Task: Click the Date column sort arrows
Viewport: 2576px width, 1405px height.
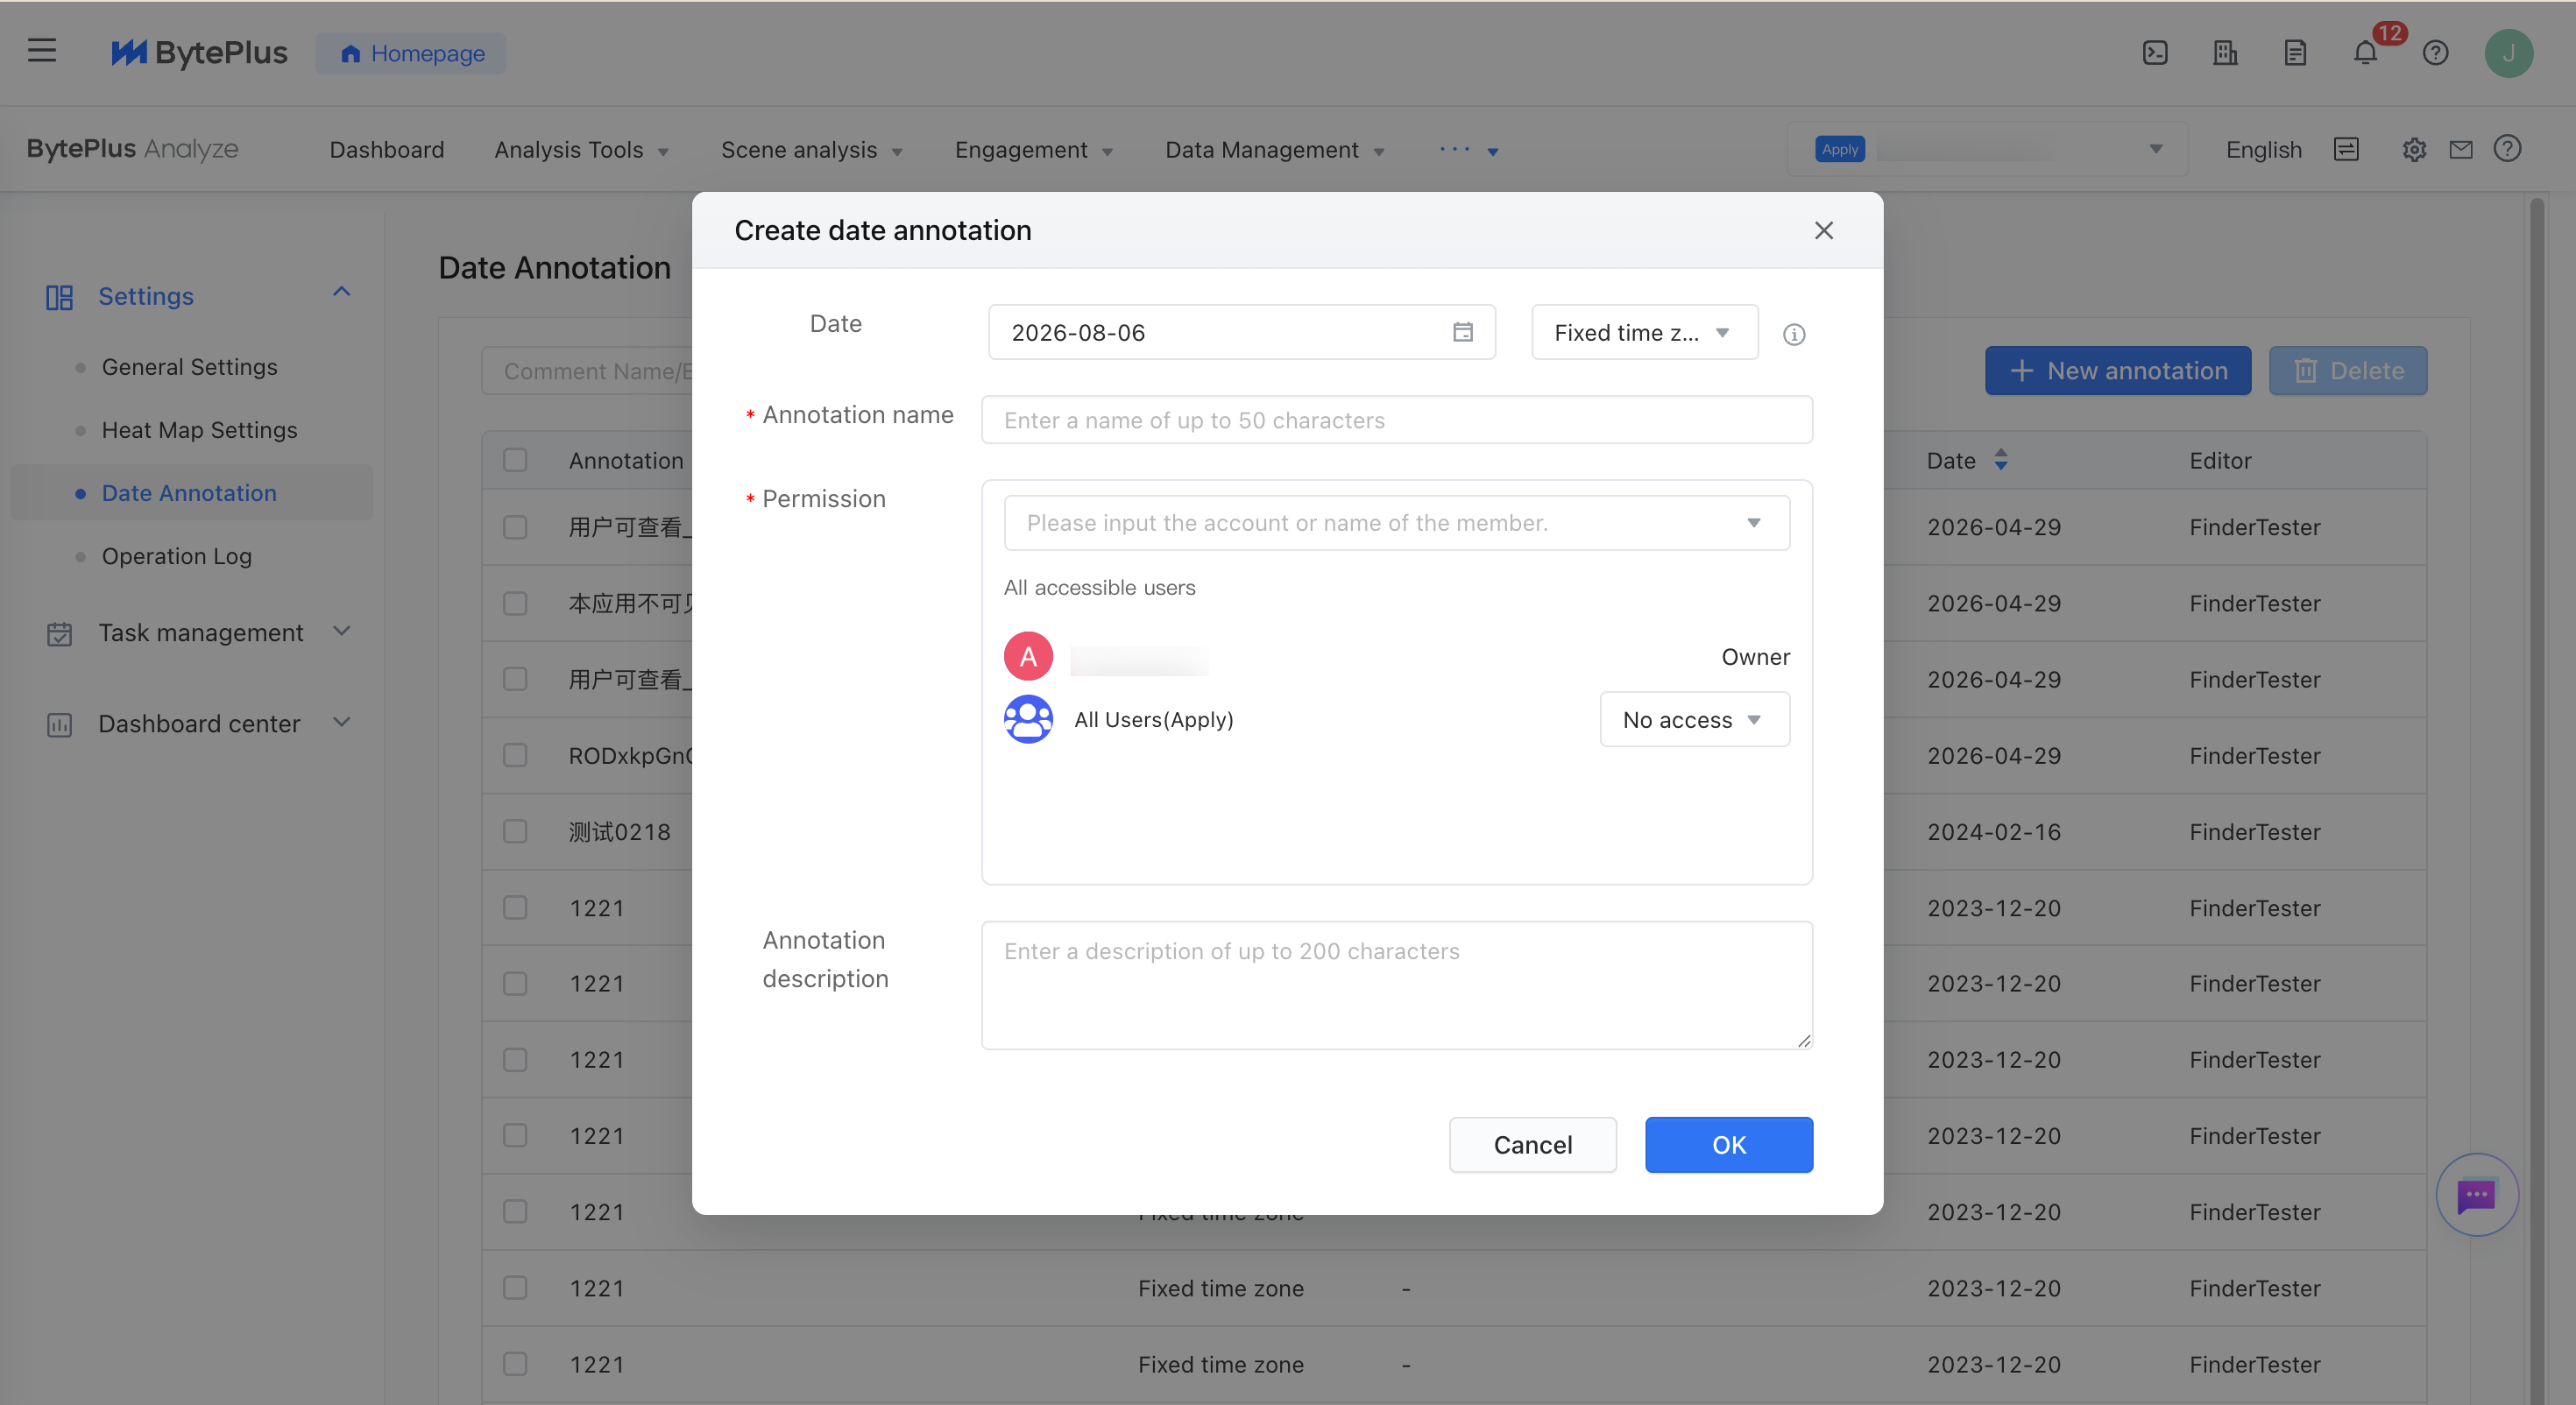Action: [2001, 460]
